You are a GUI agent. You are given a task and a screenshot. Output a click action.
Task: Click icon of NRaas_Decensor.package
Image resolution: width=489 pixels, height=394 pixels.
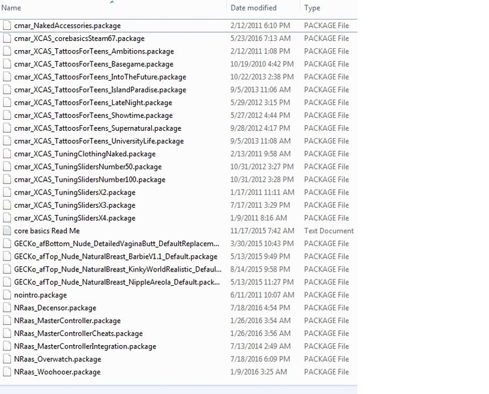click(x=7, y=308)
